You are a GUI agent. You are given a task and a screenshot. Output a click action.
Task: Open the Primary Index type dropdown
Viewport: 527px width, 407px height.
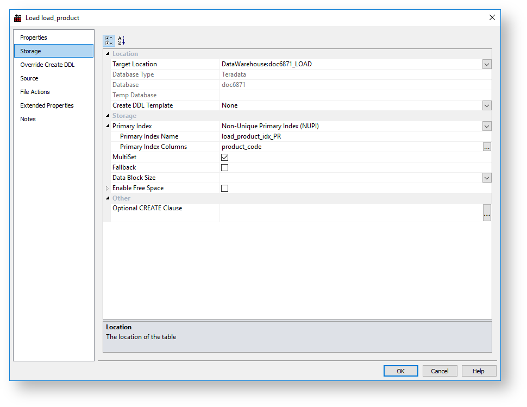click(x=487, y=127)
